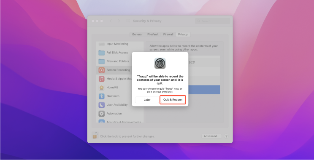Viewport: 314px width, 160px height.
Task: Select the highlighted blue app row
Action: pos(204,90)
